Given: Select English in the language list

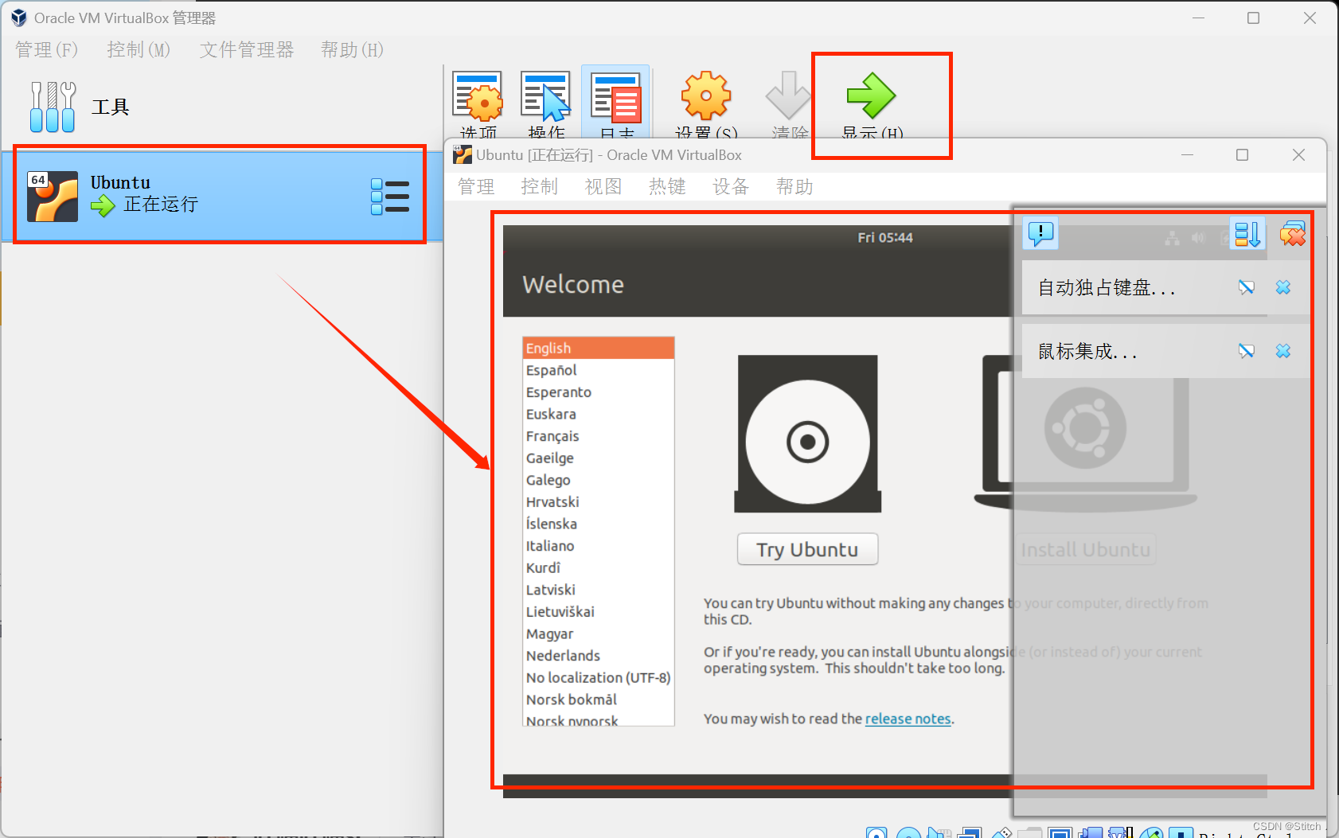Looking at the screenshot, I should (x=599, y=348).
